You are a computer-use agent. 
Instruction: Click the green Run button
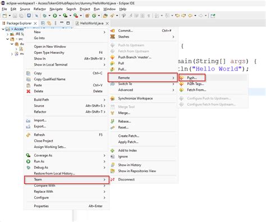tap(55, 16)
